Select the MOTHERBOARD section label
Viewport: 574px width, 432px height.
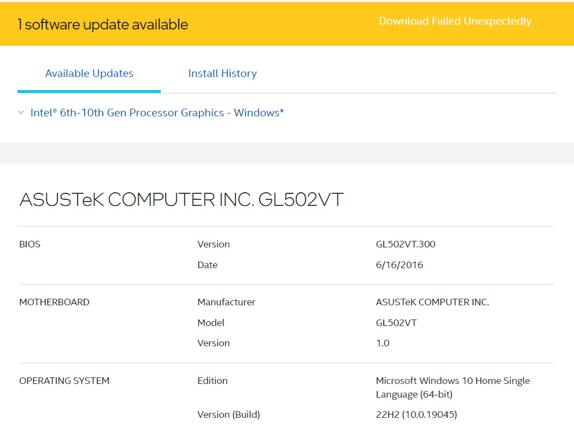click(x=54, y=302)
